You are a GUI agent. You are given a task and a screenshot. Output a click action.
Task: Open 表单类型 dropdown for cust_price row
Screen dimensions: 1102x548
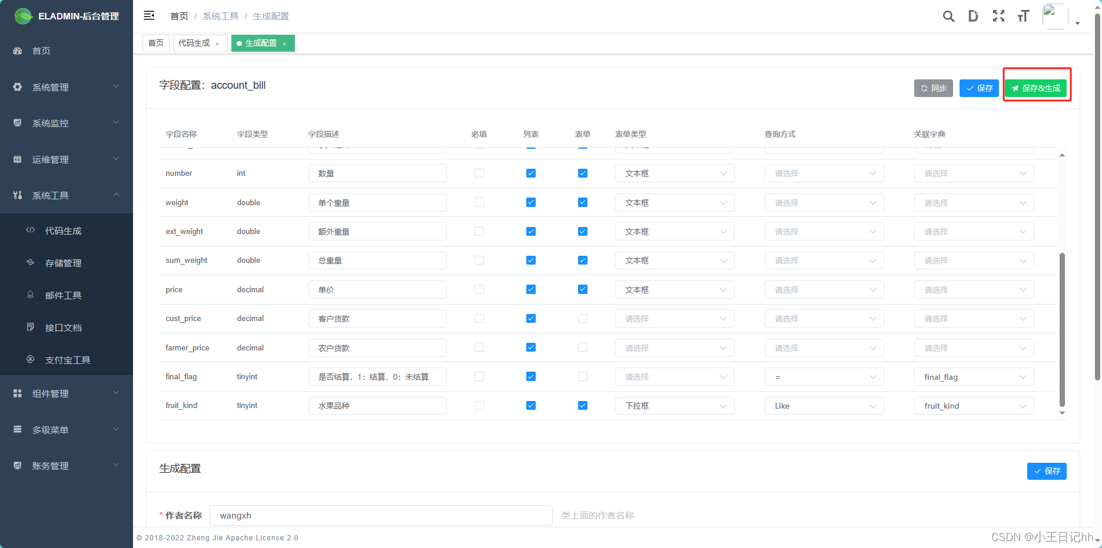pyautogui.click(x=675, y=319)
